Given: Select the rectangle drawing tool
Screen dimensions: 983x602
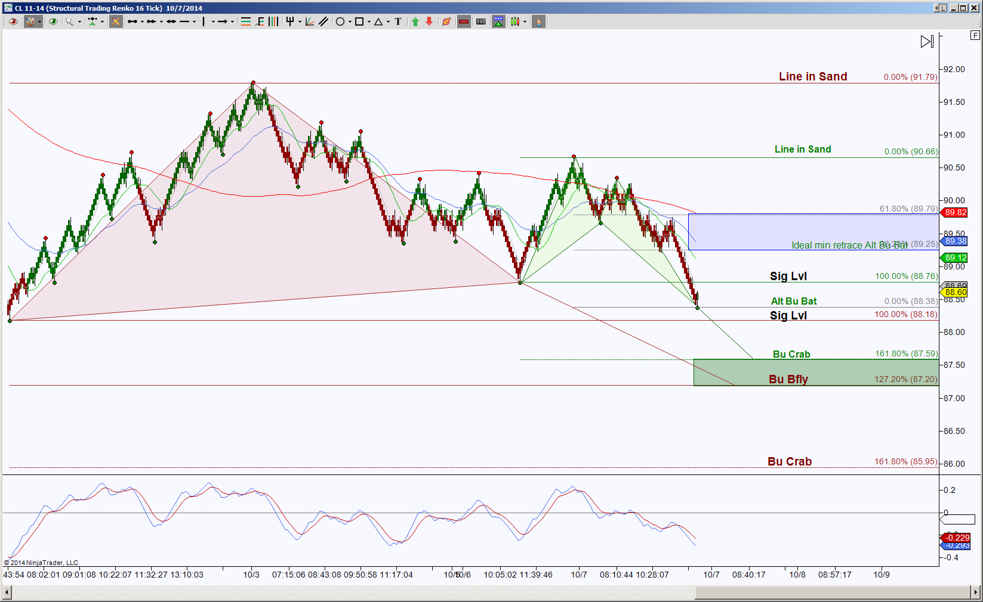Looking at the screenshot, I should click(x=359, y=21).
